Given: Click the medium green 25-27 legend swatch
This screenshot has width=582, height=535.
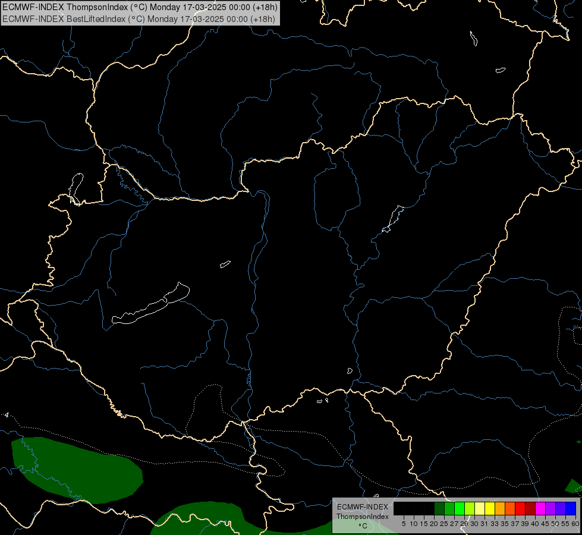Looking at the screenshot, I should (x=449, y=508).
